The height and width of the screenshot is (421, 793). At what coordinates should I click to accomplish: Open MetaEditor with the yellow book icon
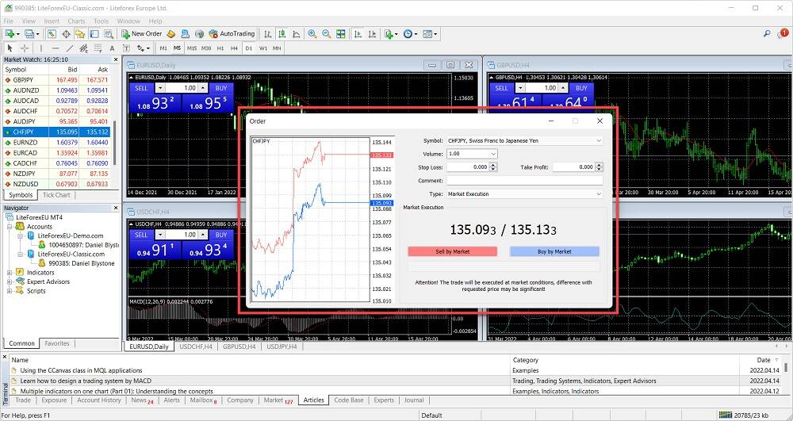(171, 34)
